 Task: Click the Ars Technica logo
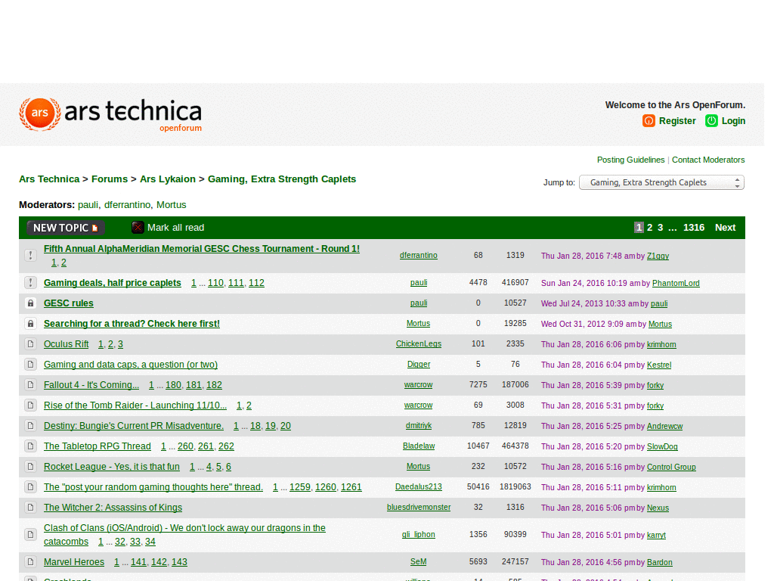(110, 114)
